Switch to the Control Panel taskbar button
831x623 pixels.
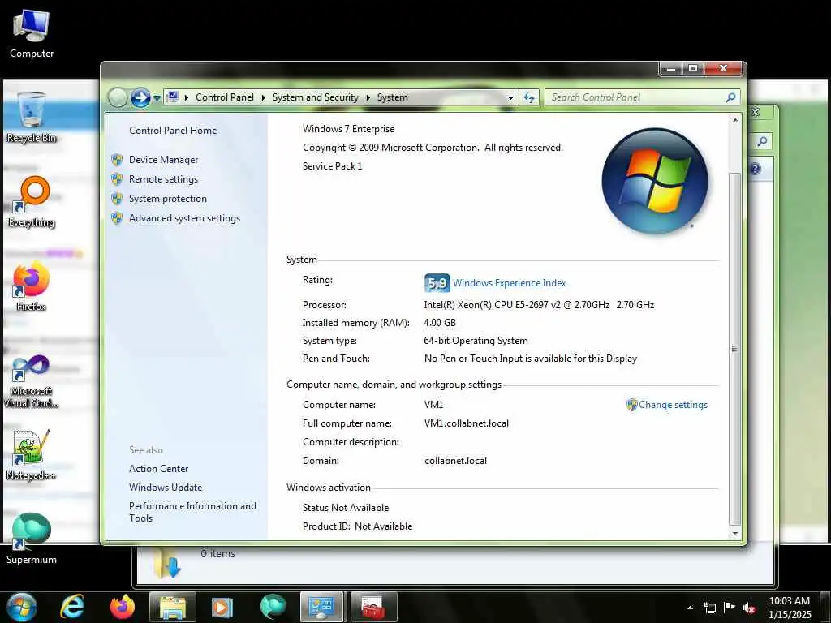[x=321, y=607]
